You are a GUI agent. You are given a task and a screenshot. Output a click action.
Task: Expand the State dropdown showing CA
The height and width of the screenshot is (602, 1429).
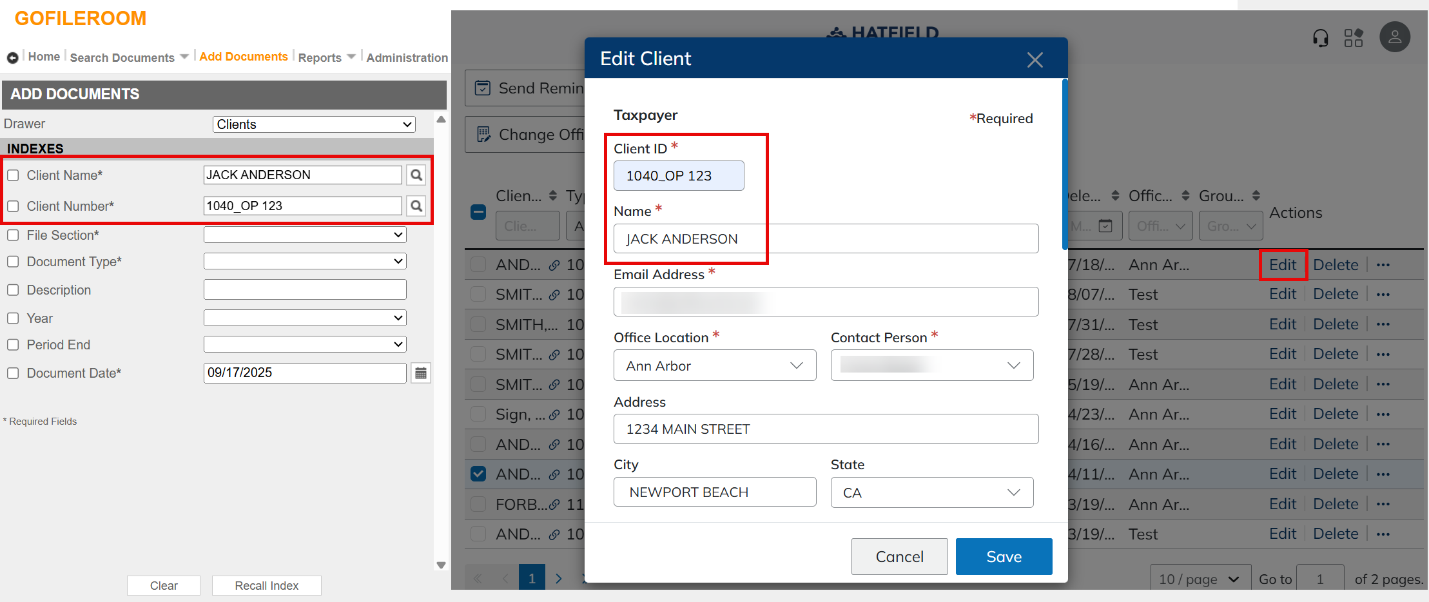click(x=931, y=492)
